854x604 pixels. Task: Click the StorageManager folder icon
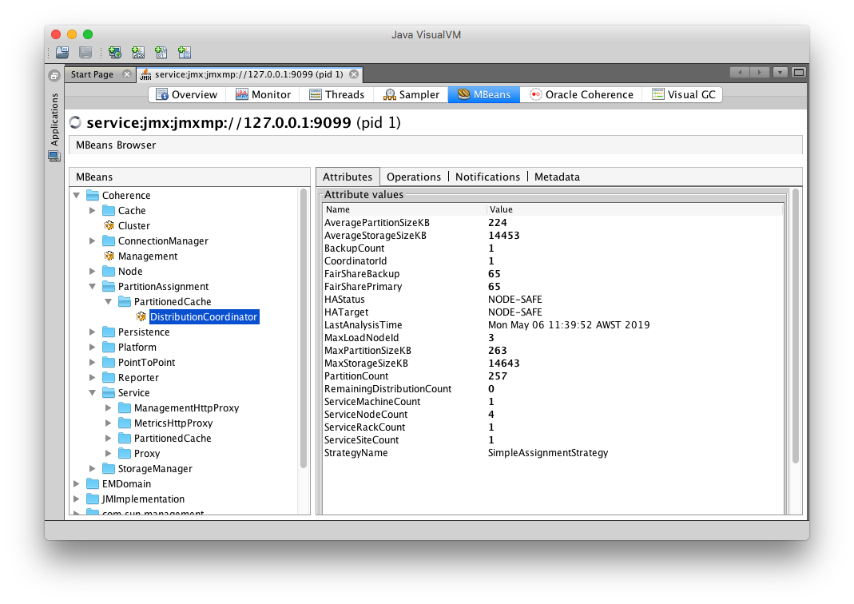tap(109, 468)
